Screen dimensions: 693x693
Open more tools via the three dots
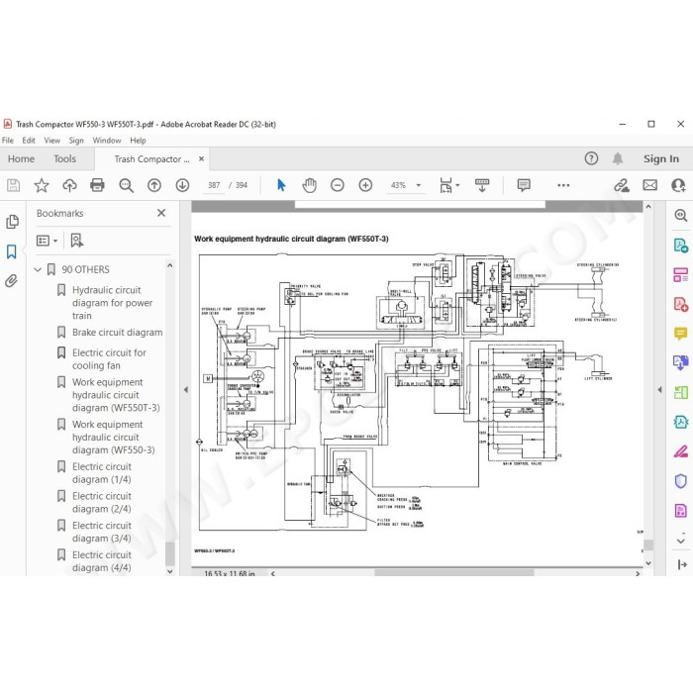(x=563, y=185)
